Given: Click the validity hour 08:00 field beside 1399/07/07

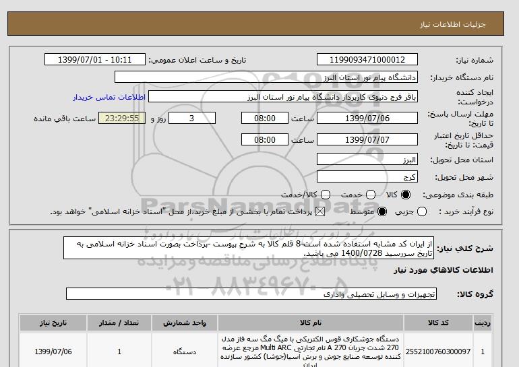Looking at the screenshot, I should click(x=265, y=139).
